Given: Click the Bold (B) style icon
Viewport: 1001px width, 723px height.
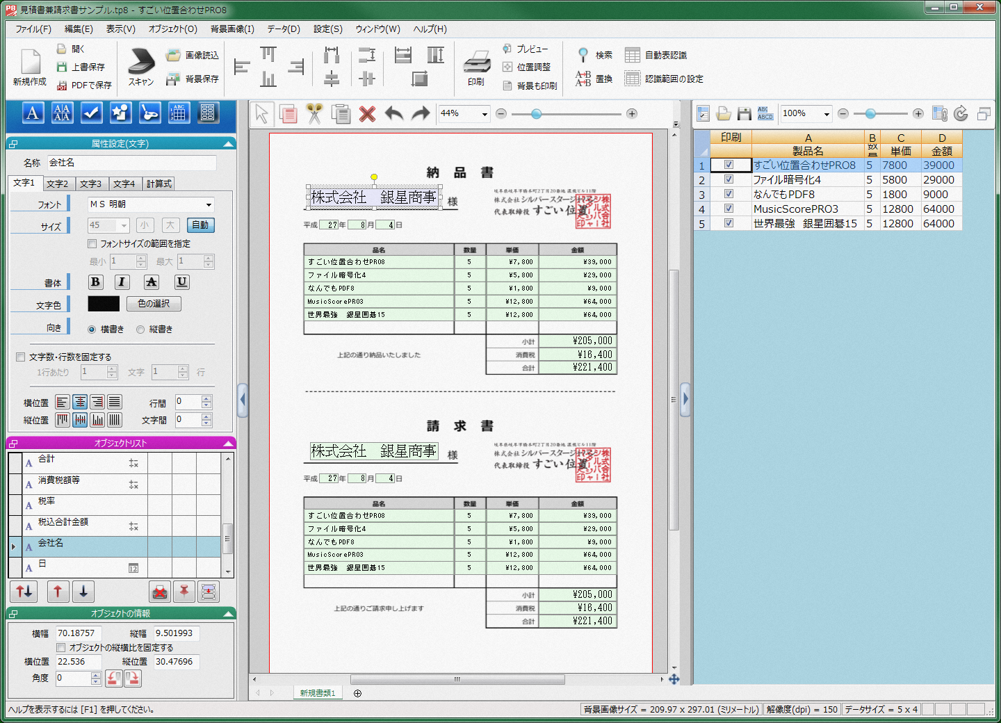Looking at the screenshot, I should (x=96, y=282).
